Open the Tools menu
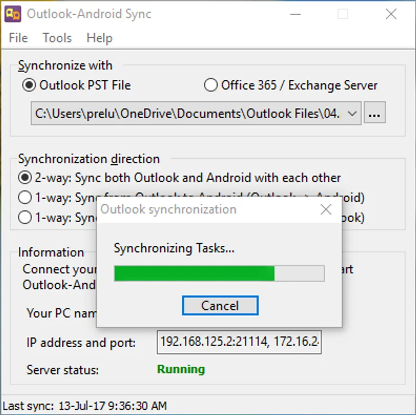Viewport: 416px width, 415px height. pyautogui.click(x=57, y=38)
